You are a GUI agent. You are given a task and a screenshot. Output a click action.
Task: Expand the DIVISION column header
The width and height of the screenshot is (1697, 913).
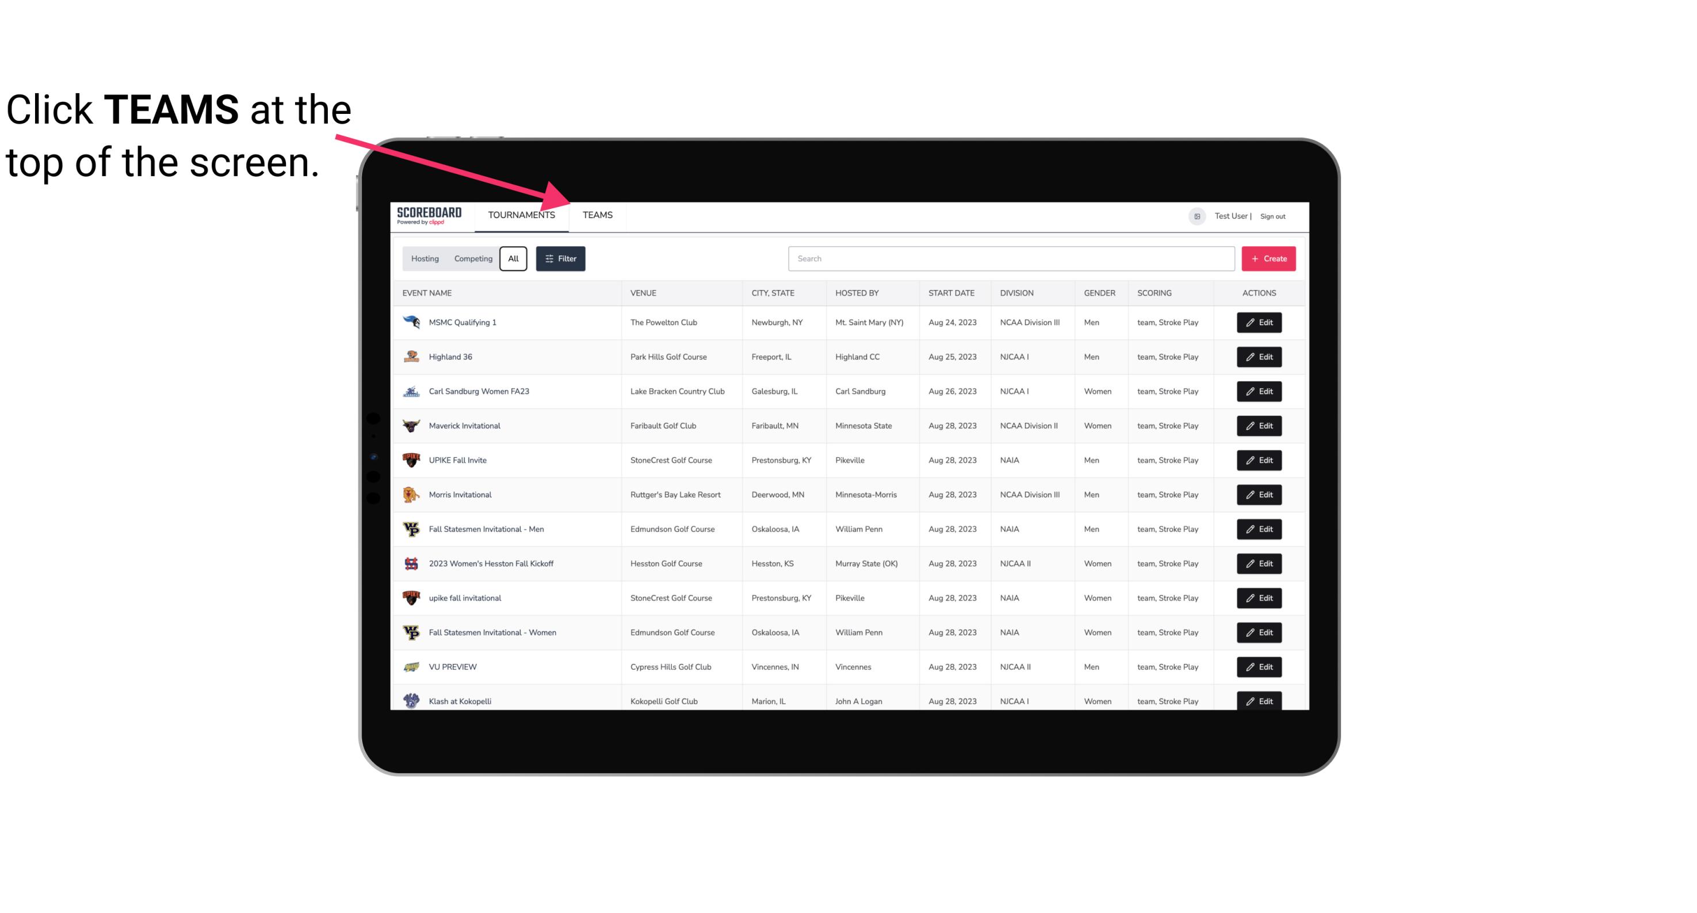pyautogui.click(x=1016, y=292)
